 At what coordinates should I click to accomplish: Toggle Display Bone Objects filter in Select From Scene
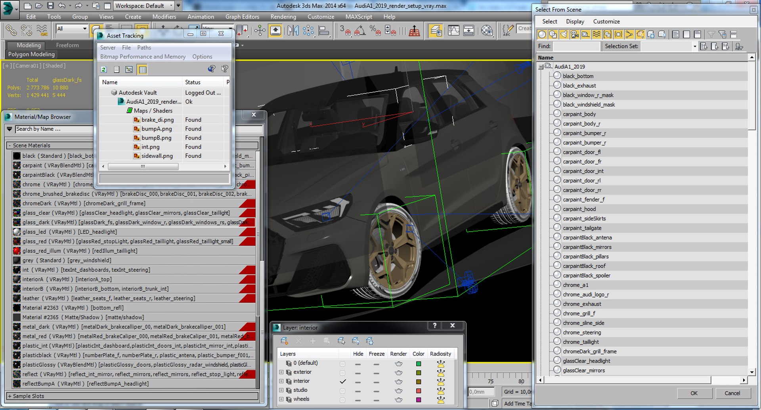tap(629, 34)
